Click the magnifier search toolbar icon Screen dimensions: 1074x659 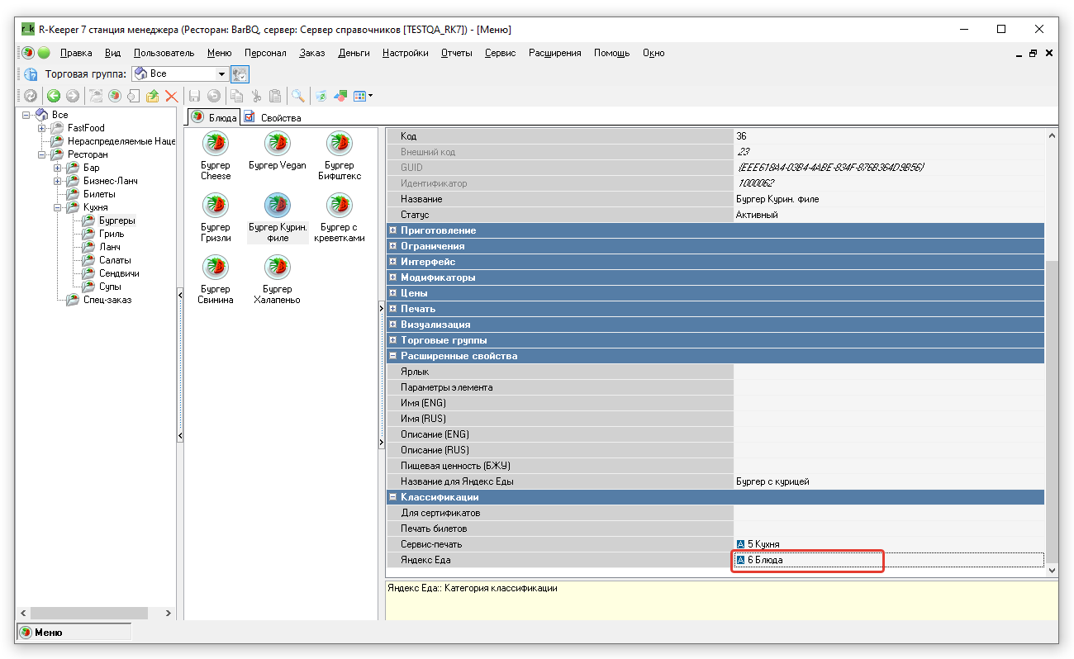pyautogui.click(x=297, y=96)
